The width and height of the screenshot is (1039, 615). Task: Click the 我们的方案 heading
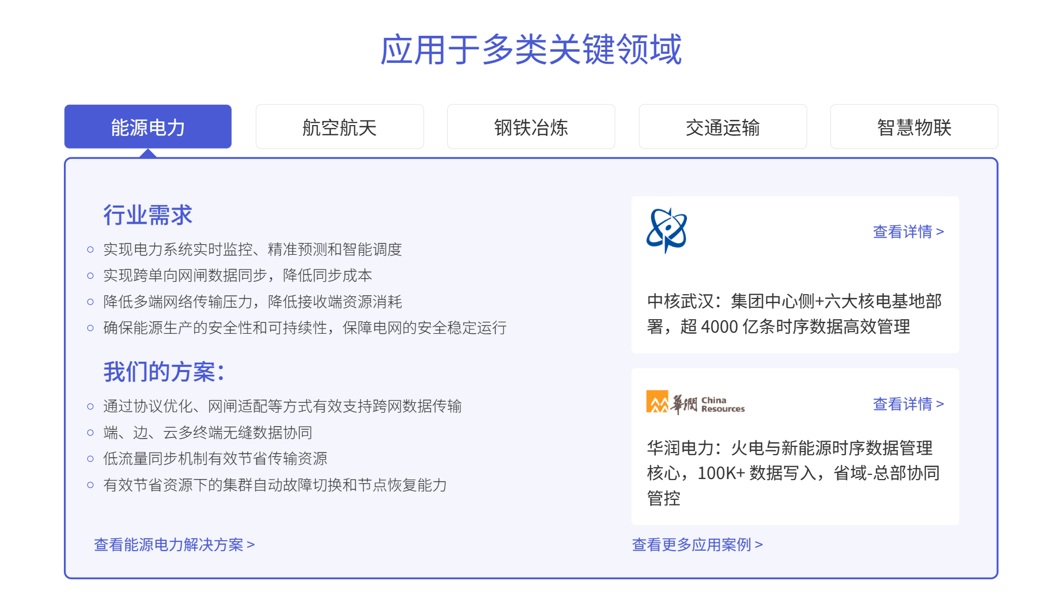(164, 372)
